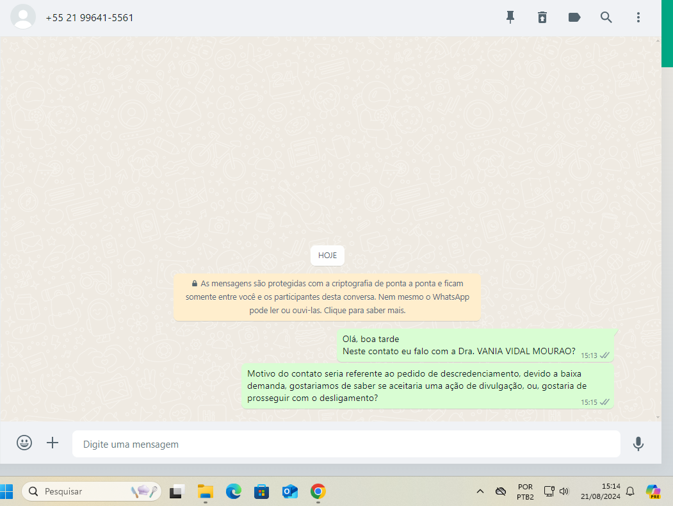Open the attach plus menu
The image size is (673, 506).
click(x=53, y=443)
